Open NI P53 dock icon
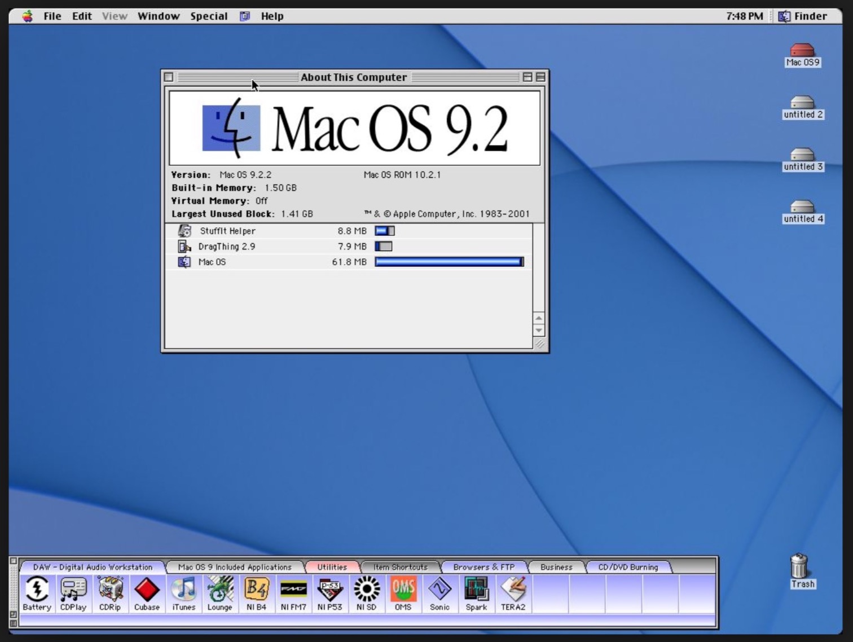 [330, 593]
